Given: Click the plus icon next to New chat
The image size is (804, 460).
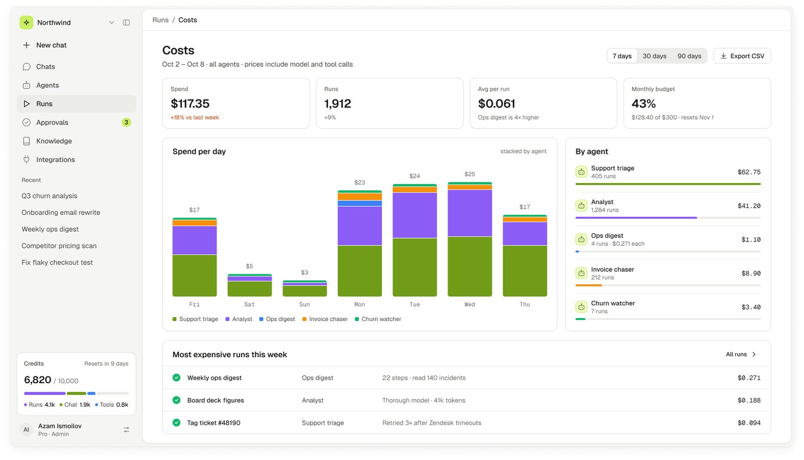Looking at the screenshot, I should pyautogui.click(x=27, y=45).
